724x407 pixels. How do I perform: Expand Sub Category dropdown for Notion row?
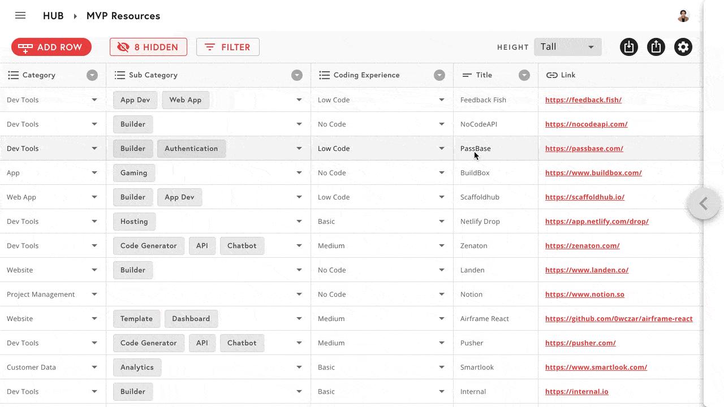[x=299, y=295]
